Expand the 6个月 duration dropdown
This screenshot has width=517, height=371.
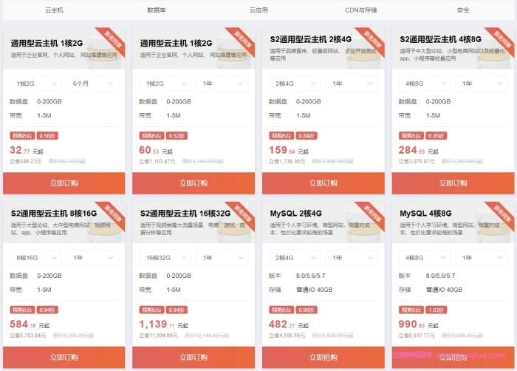[92, 84]
